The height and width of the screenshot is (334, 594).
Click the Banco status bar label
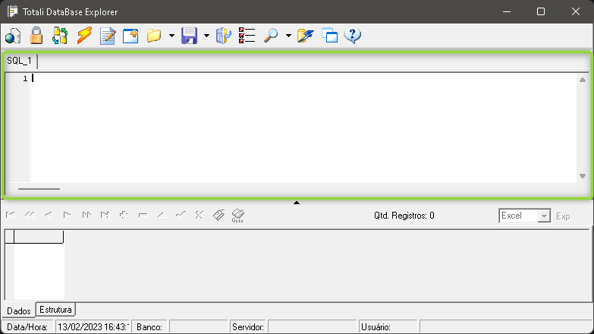point(149,327)
